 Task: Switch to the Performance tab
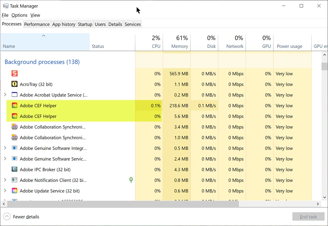tap(37, 24)
